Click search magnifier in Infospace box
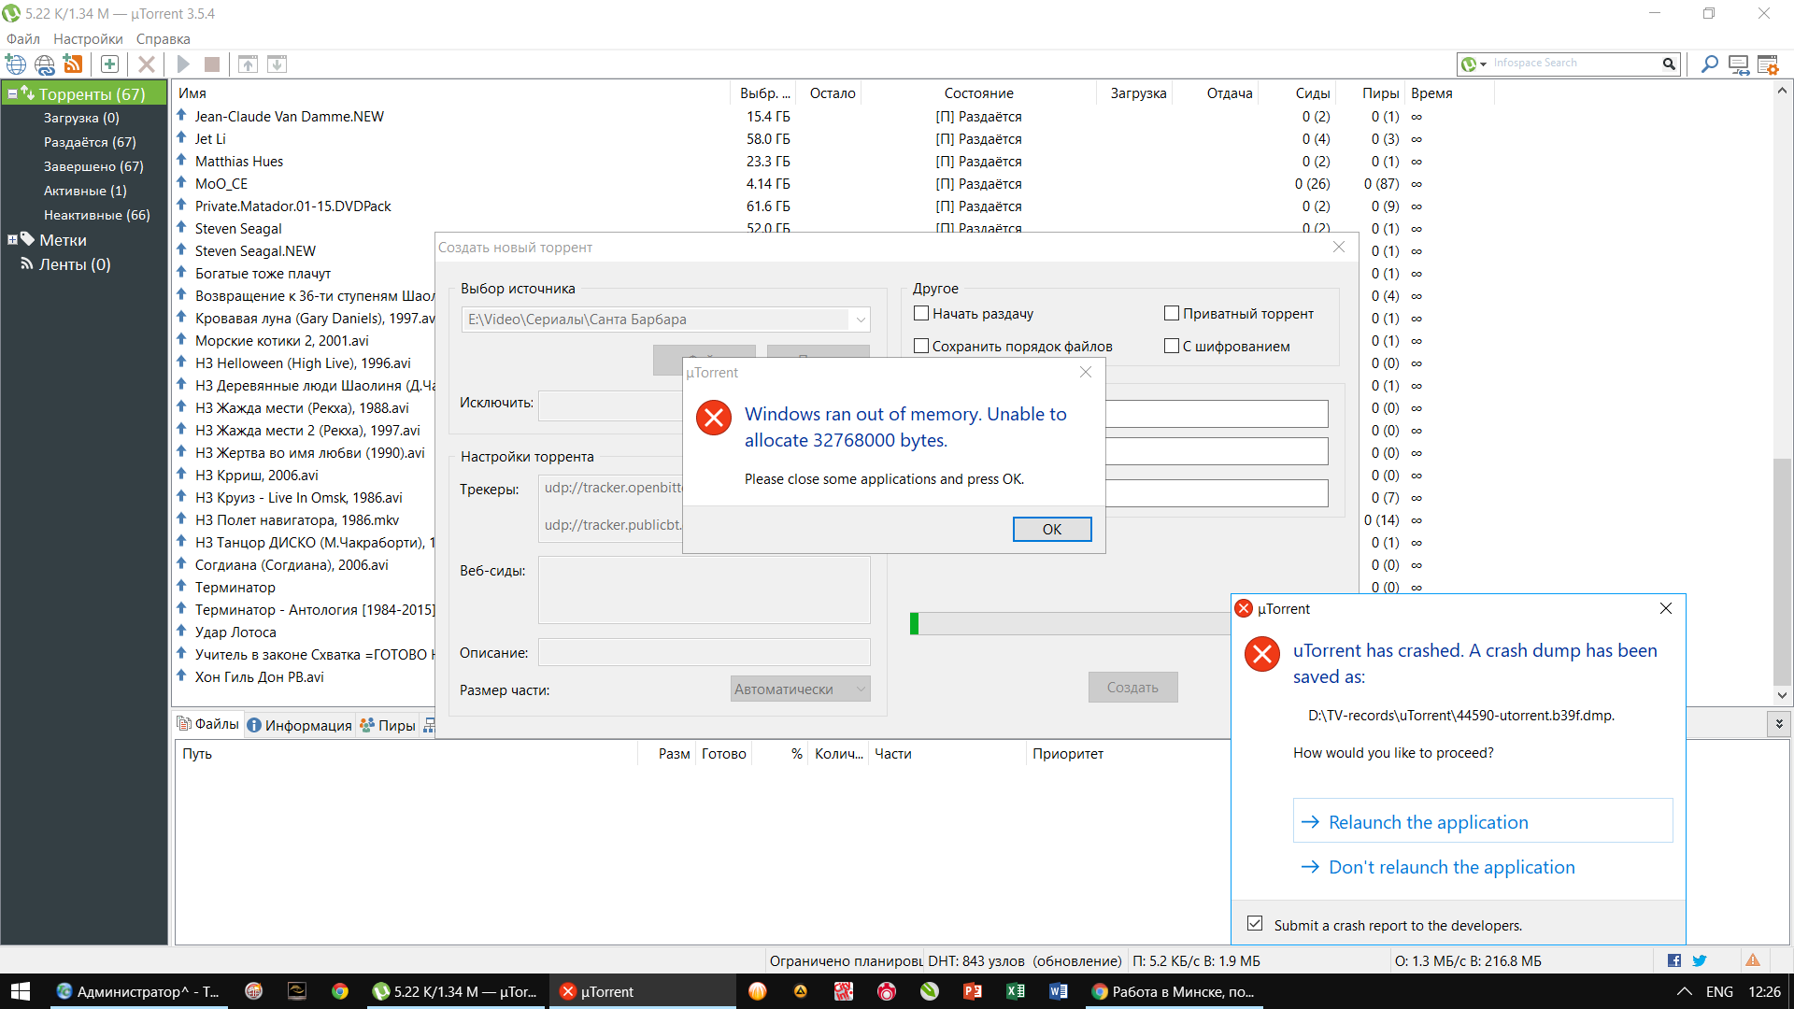This screenshot has width=1794, height=1009. click(x=1669, y=64)
